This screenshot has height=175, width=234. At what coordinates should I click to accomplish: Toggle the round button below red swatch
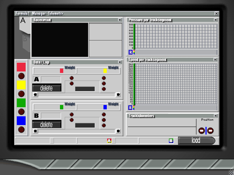click(x=21, y=76)
